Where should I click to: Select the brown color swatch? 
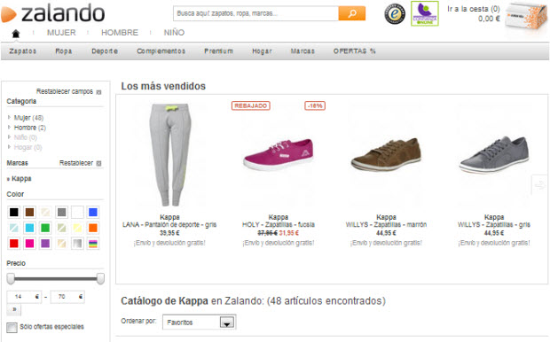pyautogui.click(x=30, y=212)
